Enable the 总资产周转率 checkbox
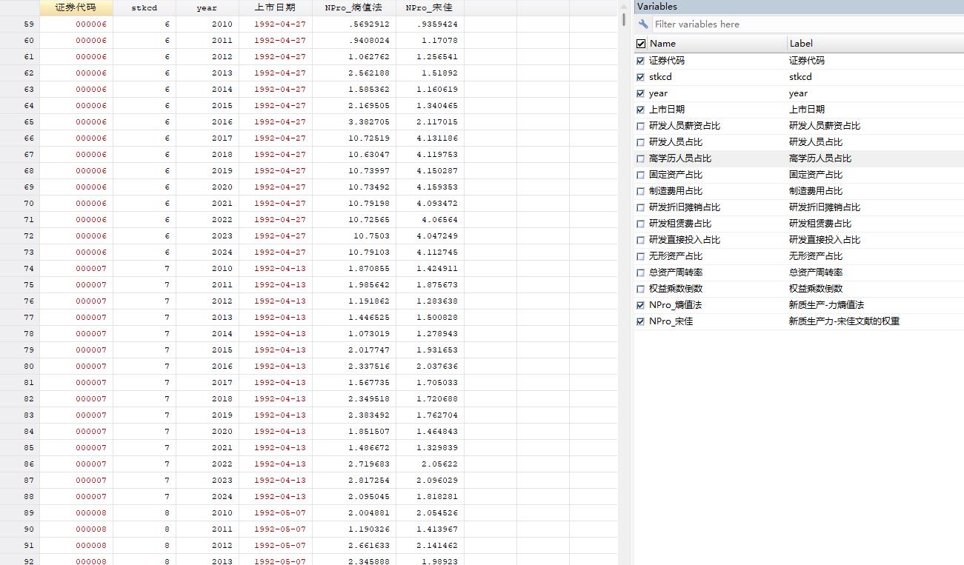Image resolution: width=964 pixels, height=565 pixels. pyautogui.click(x=640, y=272)
